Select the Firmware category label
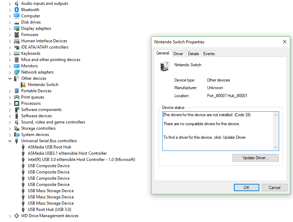The height and width of the screenshot is (222, 293). [30, 35]
